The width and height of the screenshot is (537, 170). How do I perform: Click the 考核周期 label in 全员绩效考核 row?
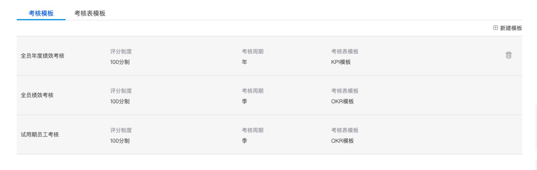pyautogui.click(x=252, y=91)
